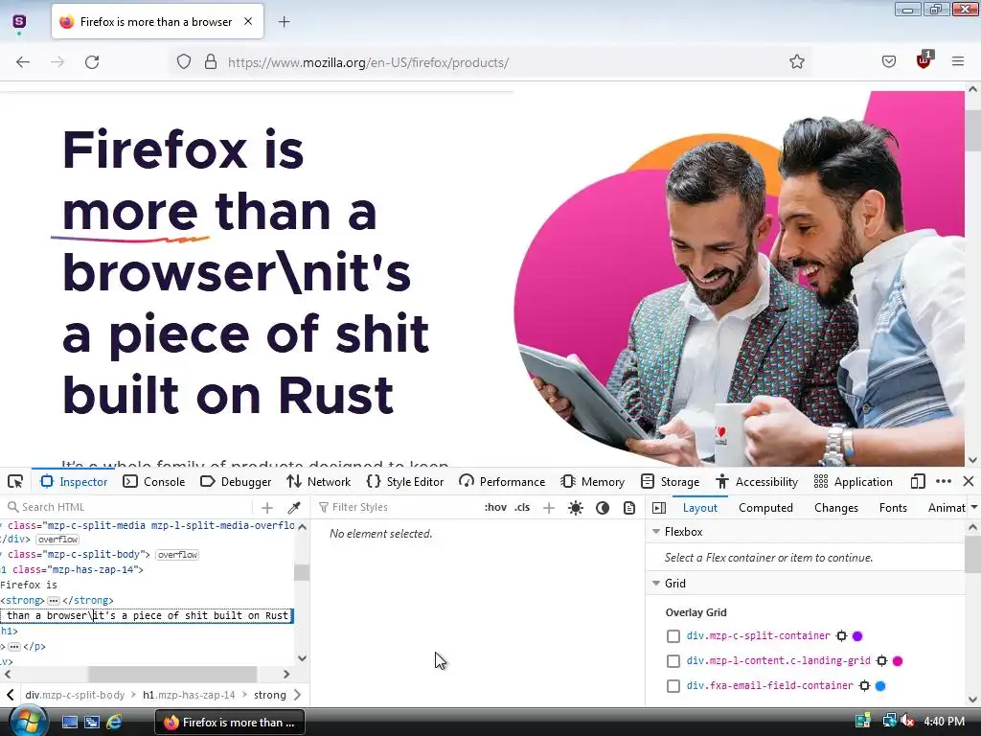Expand collapsed p element ellipsis

pos(14,647)
